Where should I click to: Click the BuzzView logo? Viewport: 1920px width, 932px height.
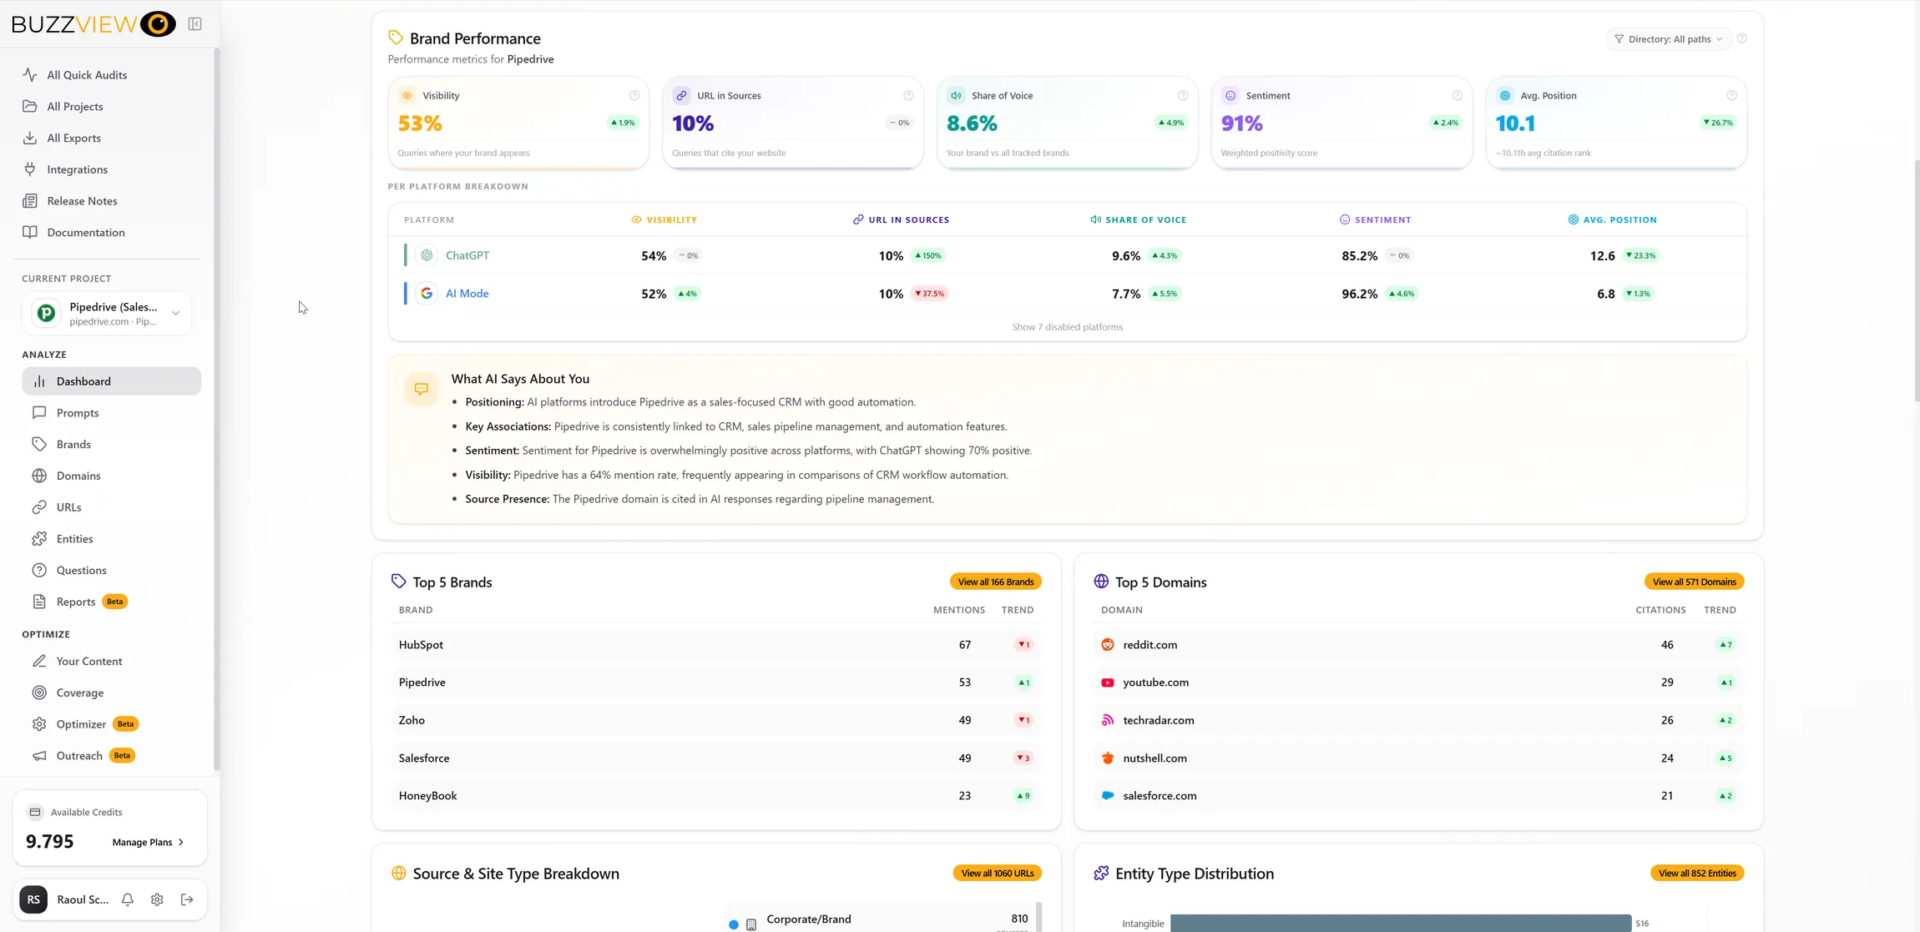click(x=93, y=24)
